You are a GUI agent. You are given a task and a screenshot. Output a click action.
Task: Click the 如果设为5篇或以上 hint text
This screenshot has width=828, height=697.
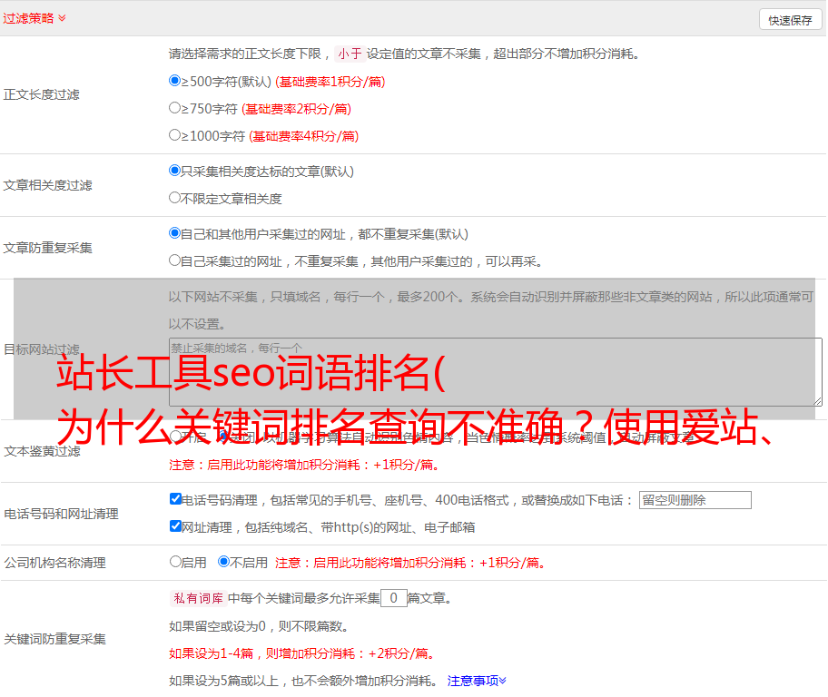point(303,681)
